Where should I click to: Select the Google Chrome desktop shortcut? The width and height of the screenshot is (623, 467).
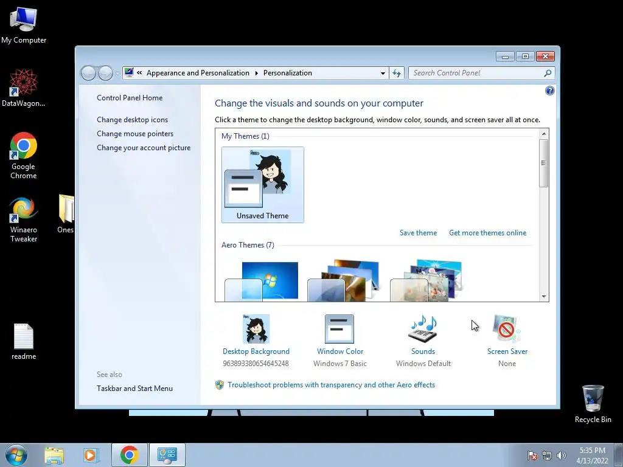coord(24,155)
